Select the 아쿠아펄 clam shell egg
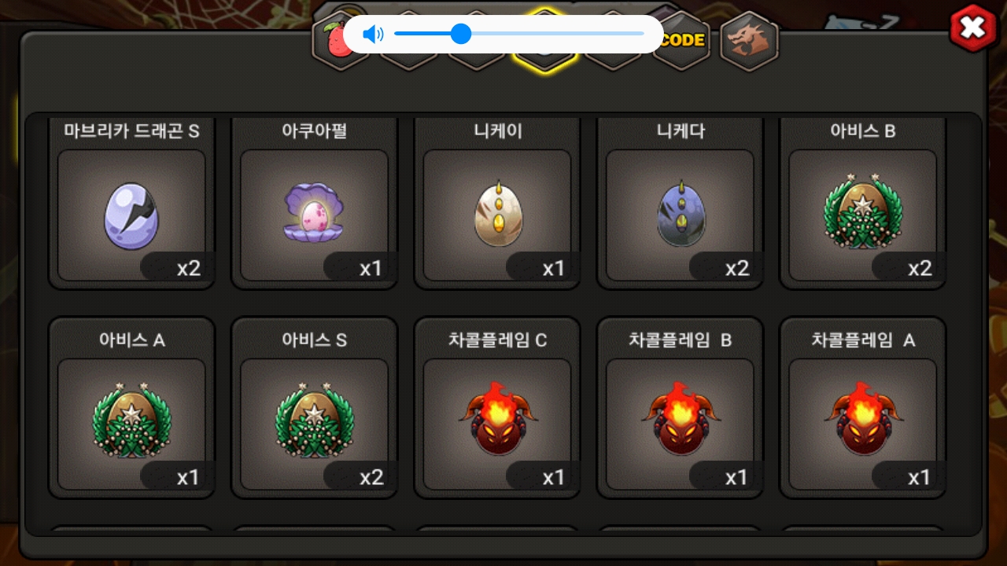The width and height of the screenshot is (1007, 566). coord(314,212)
